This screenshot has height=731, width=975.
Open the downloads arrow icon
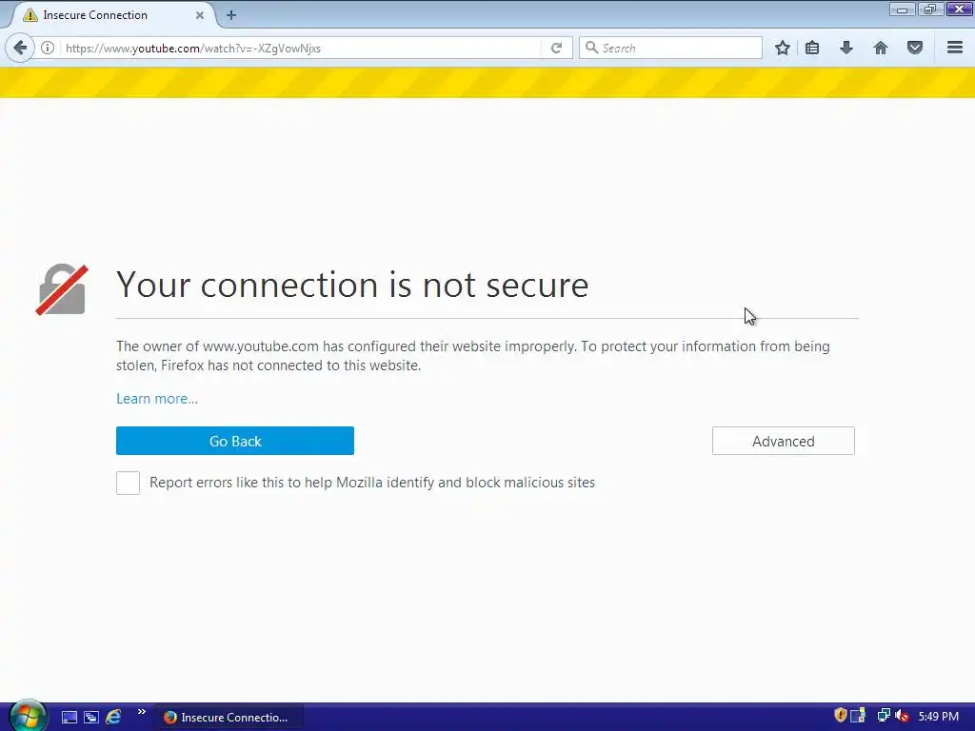pyautogui.click(x=846, y=48)
